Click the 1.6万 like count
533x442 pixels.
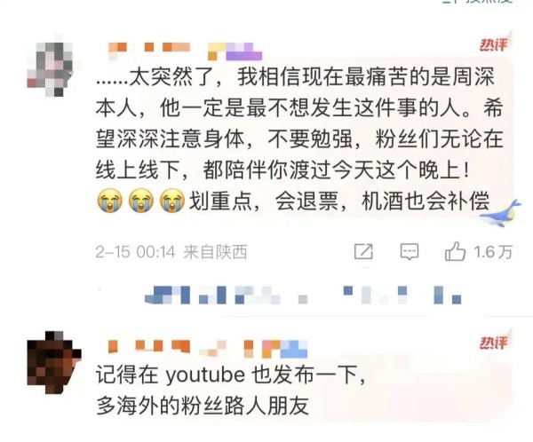pyautogui.click(x=493, y=252)
